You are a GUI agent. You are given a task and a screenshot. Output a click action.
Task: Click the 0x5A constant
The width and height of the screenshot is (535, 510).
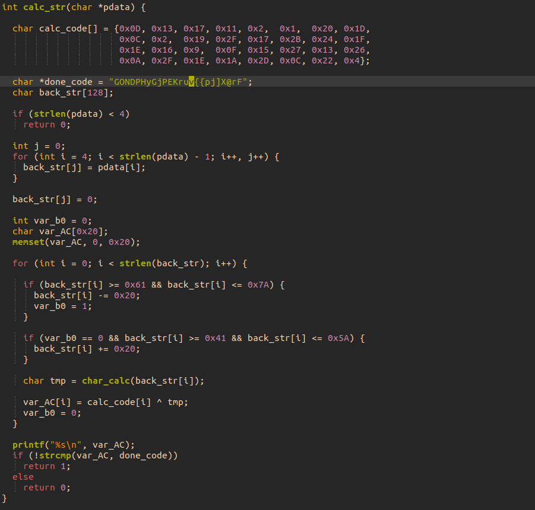(338, 338)
